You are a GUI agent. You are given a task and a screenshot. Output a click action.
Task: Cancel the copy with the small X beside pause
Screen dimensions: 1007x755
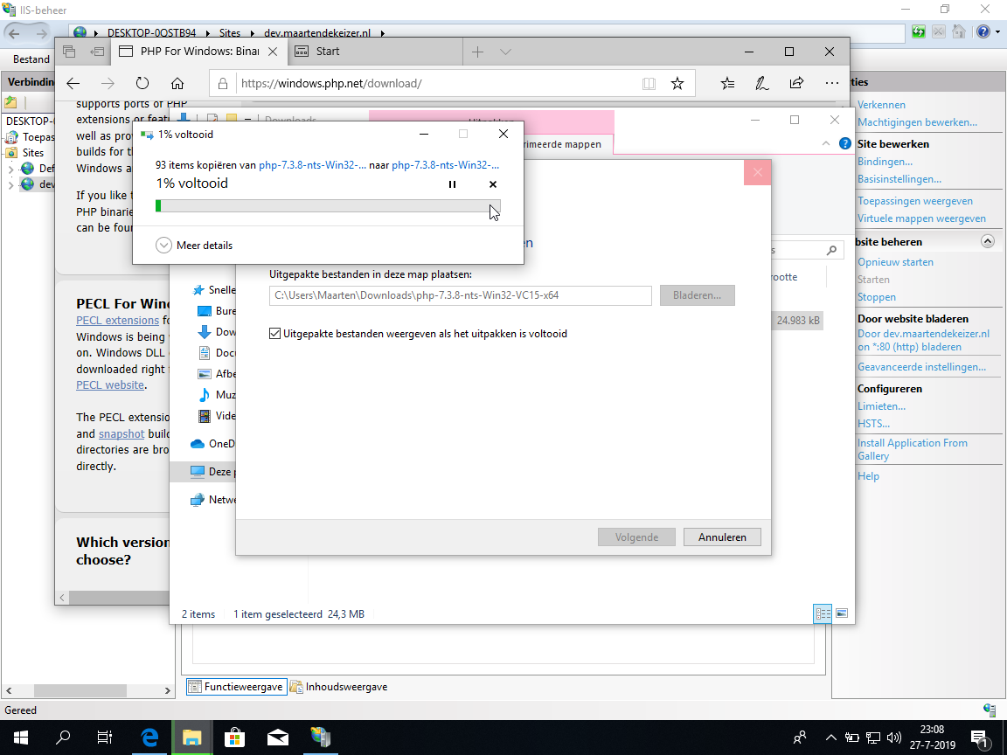493,184
